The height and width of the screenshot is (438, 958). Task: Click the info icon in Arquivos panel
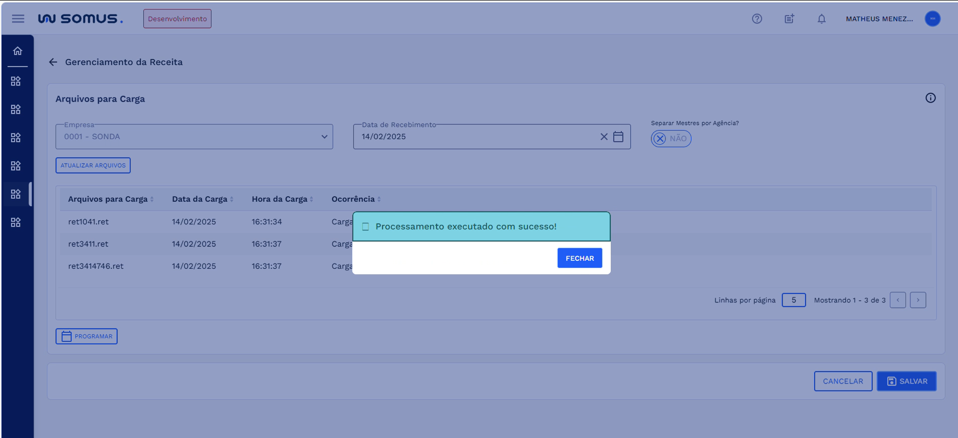pyautogui.click(x=930, y=98)
